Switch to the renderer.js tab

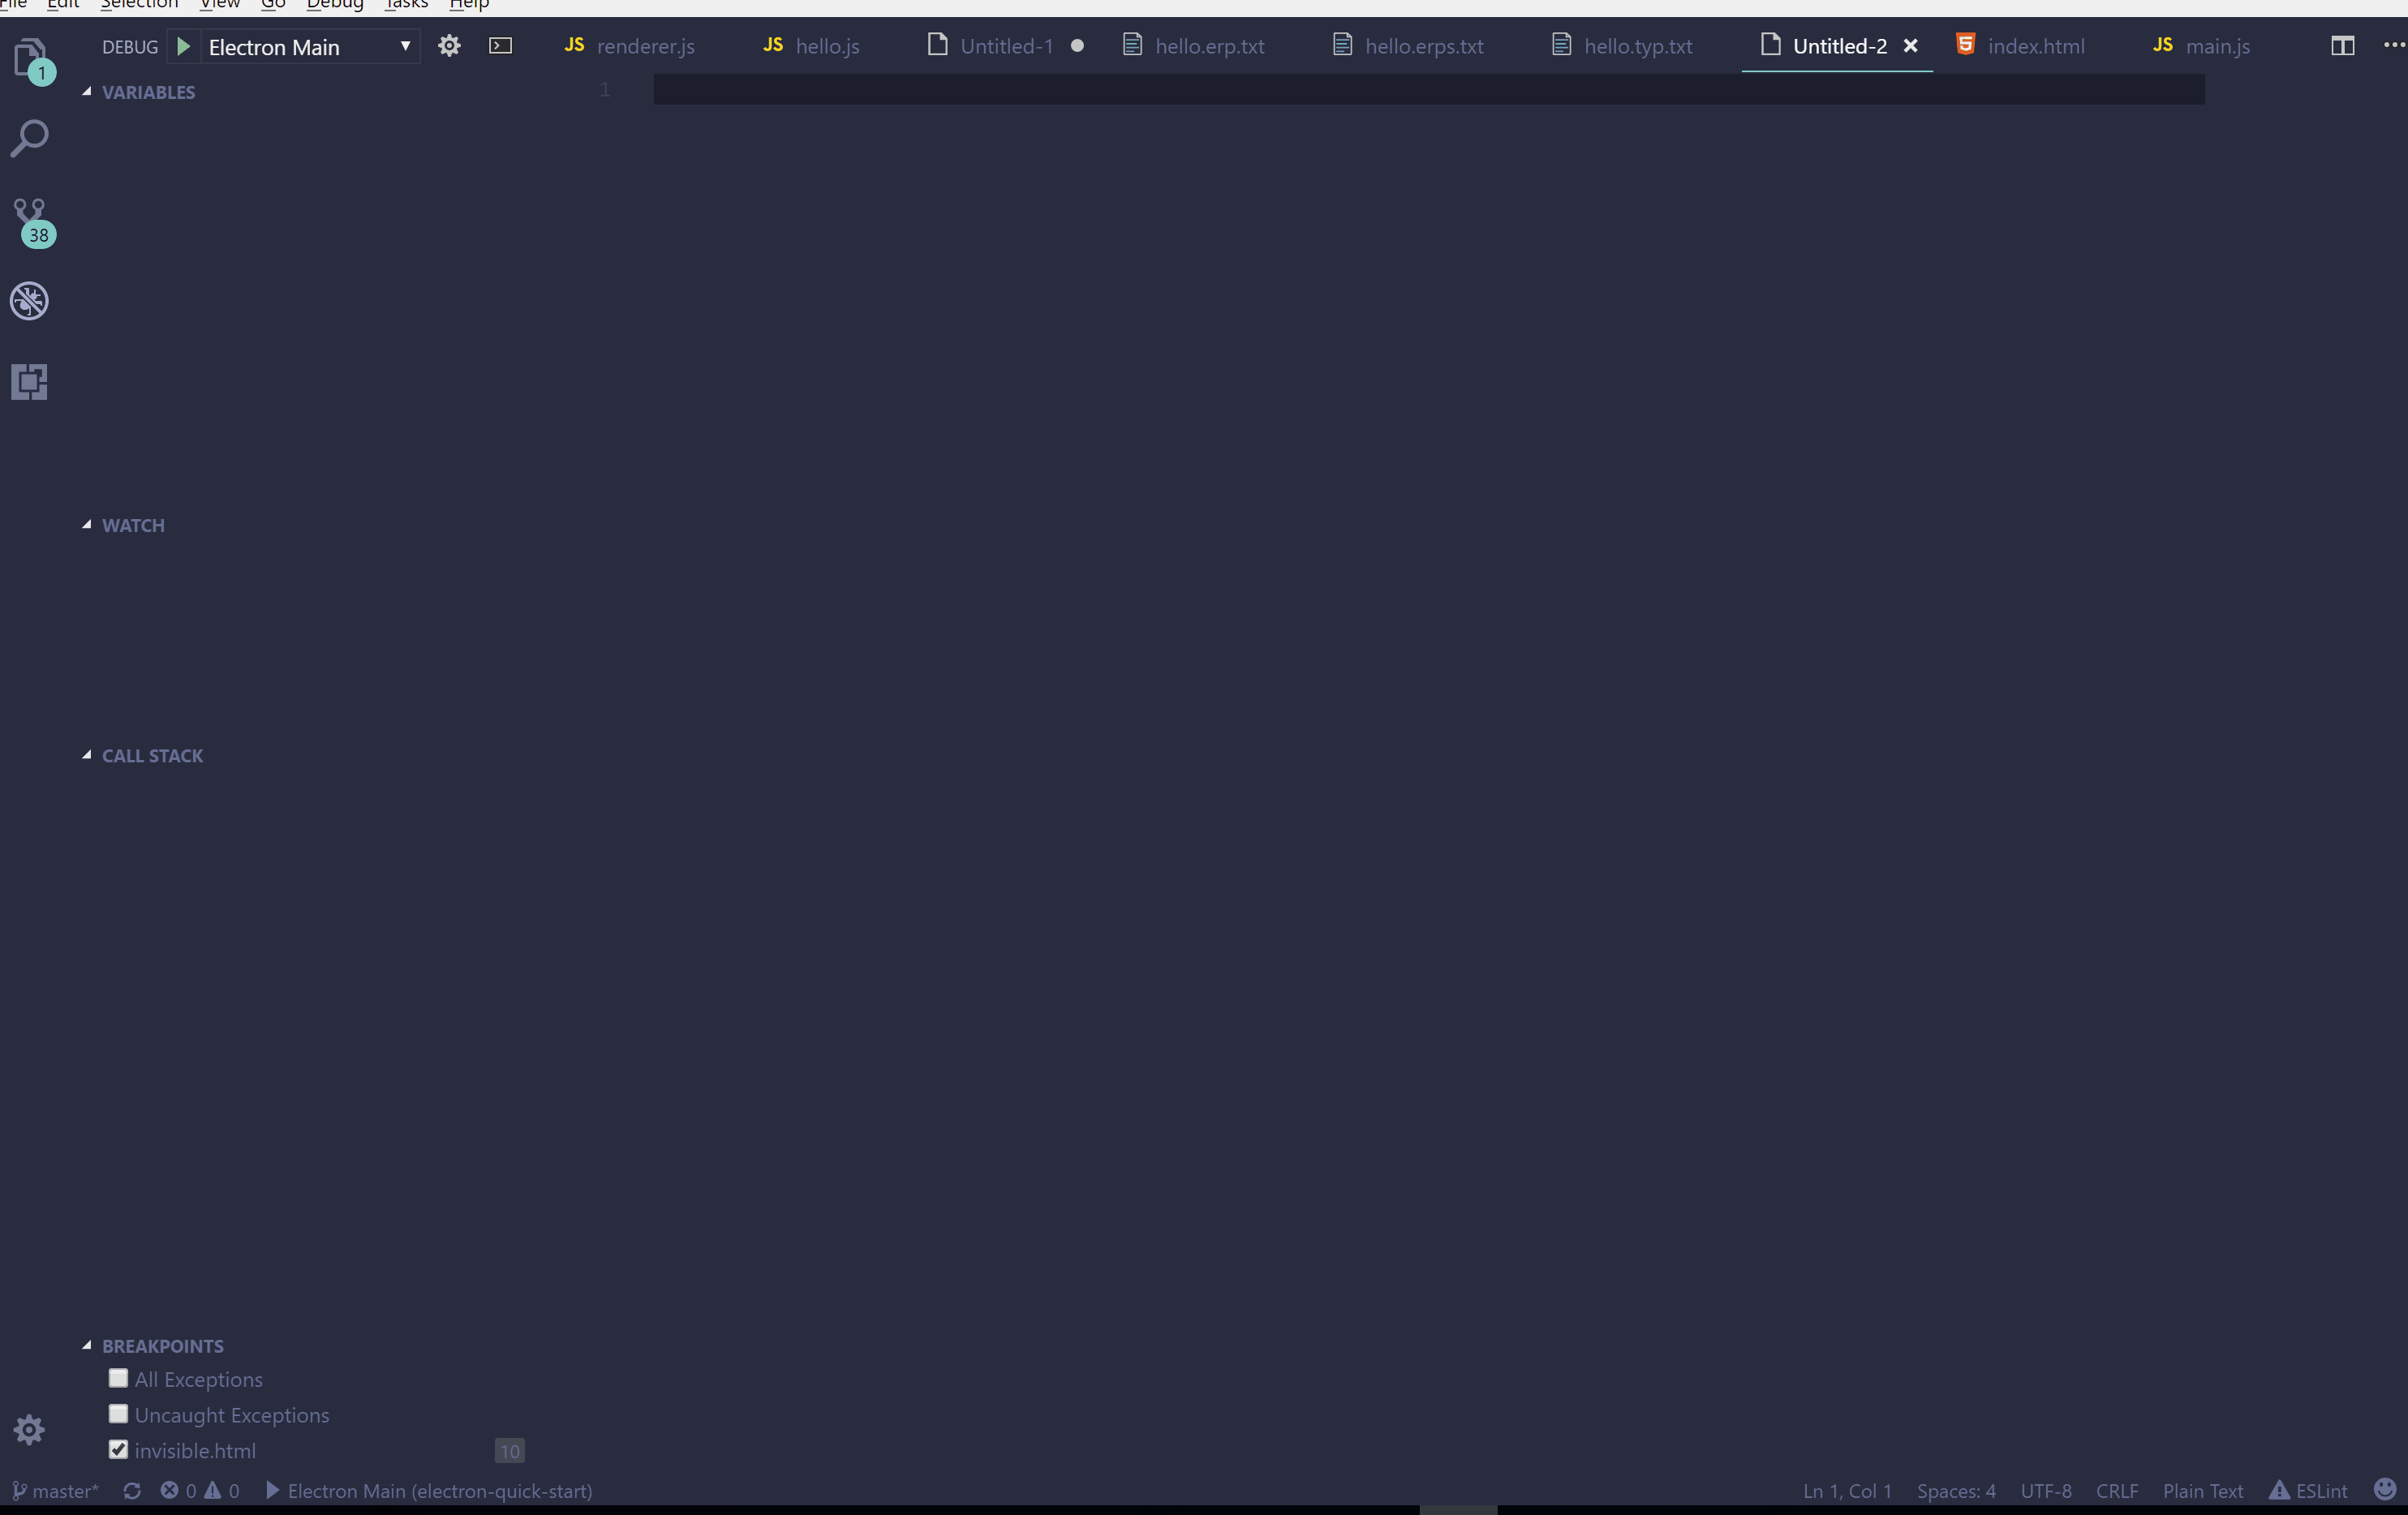(644, 46)
